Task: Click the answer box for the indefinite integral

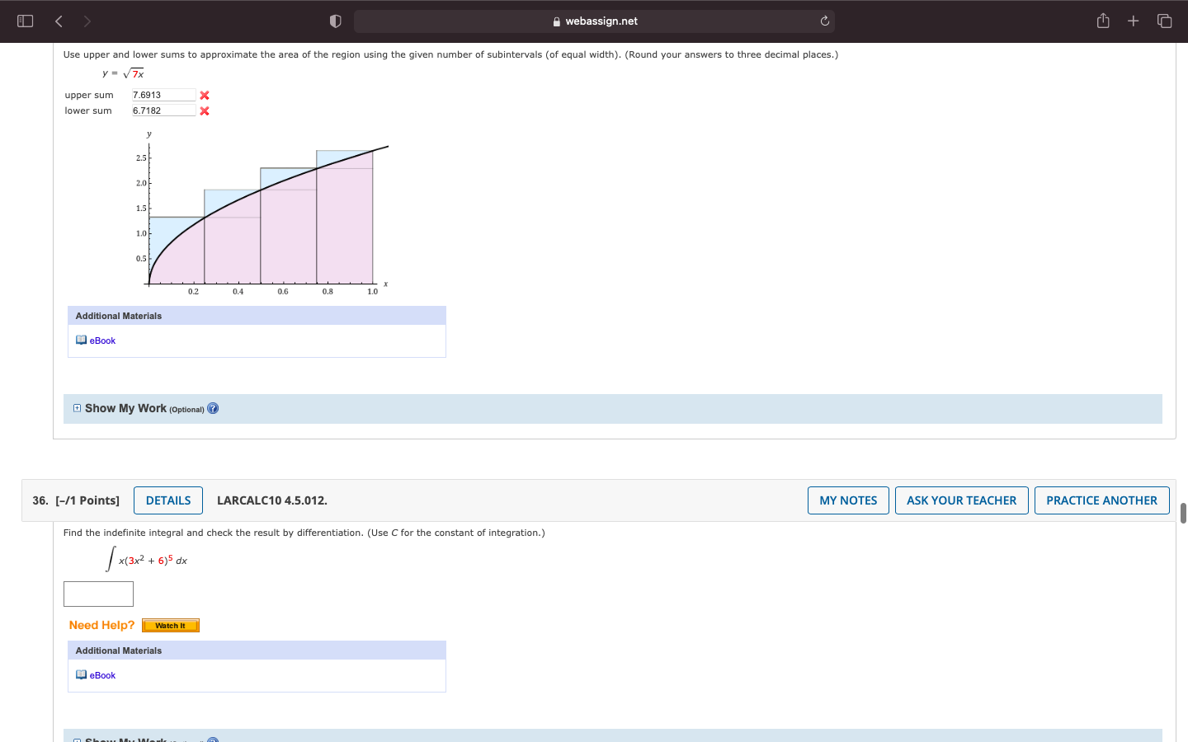Action: tap(98, 594)
